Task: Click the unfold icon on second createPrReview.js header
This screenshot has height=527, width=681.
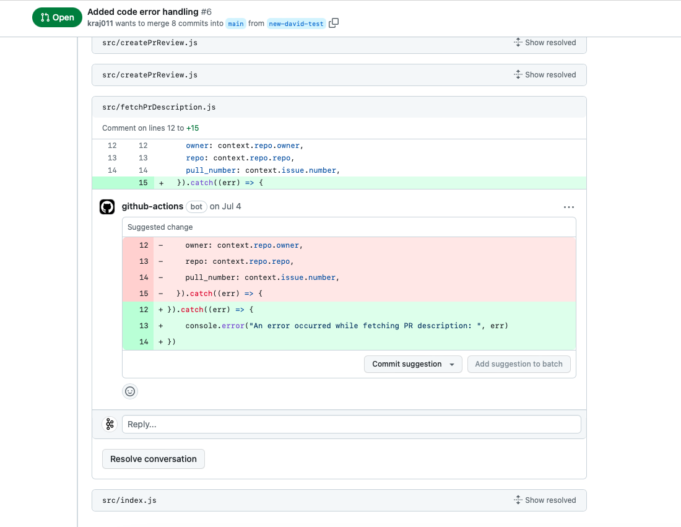Action: (x=518, y=74)
